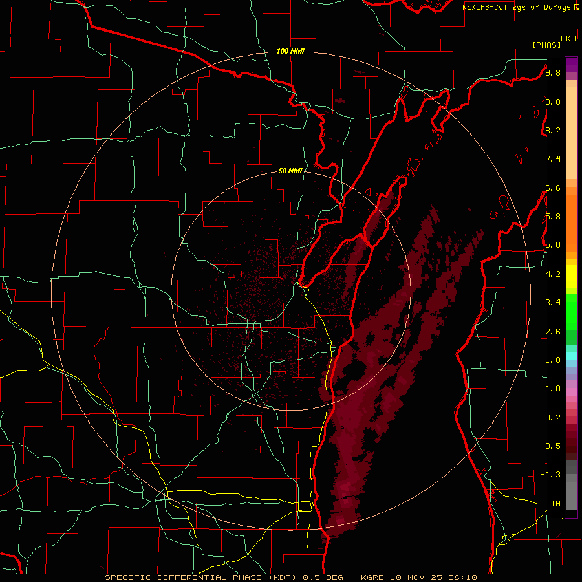
Task: Pick the purple top band of the color scale
Action: [x=571, y=65]
